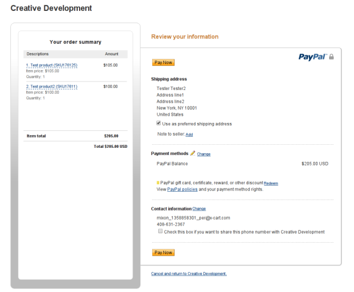Redeem a PayPal gift card or discount

pyautogui.click(x=271, y=183)
